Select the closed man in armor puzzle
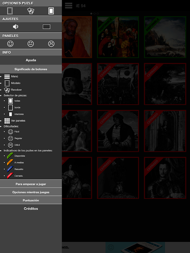This screenshot has width=190, height=253. 165,178
